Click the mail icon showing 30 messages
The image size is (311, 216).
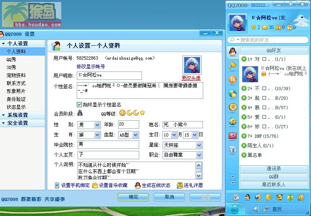(264, 27)
